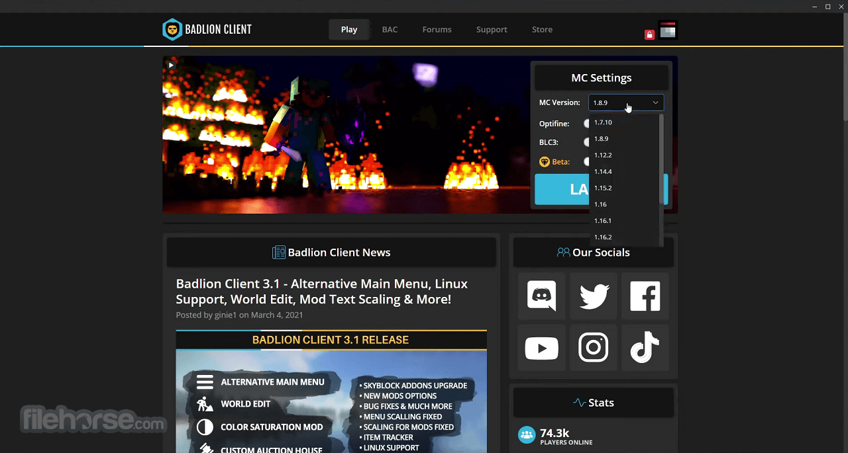Image resolution: width=848 pixels, height=453 pixels.
Task: Play the banner video with play icon
Action: click(x=171, y=65)
